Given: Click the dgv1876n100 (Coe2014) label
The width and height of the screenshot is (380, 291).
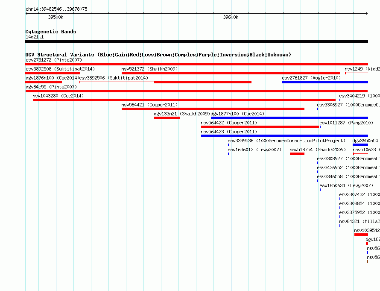Looking at the screenshot, I should click(53, 78).
